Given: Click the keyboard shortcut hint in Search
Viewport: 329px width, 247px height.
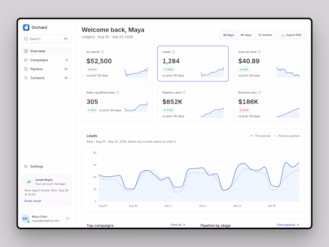Looking at the screenshot, I should [66, 39].
